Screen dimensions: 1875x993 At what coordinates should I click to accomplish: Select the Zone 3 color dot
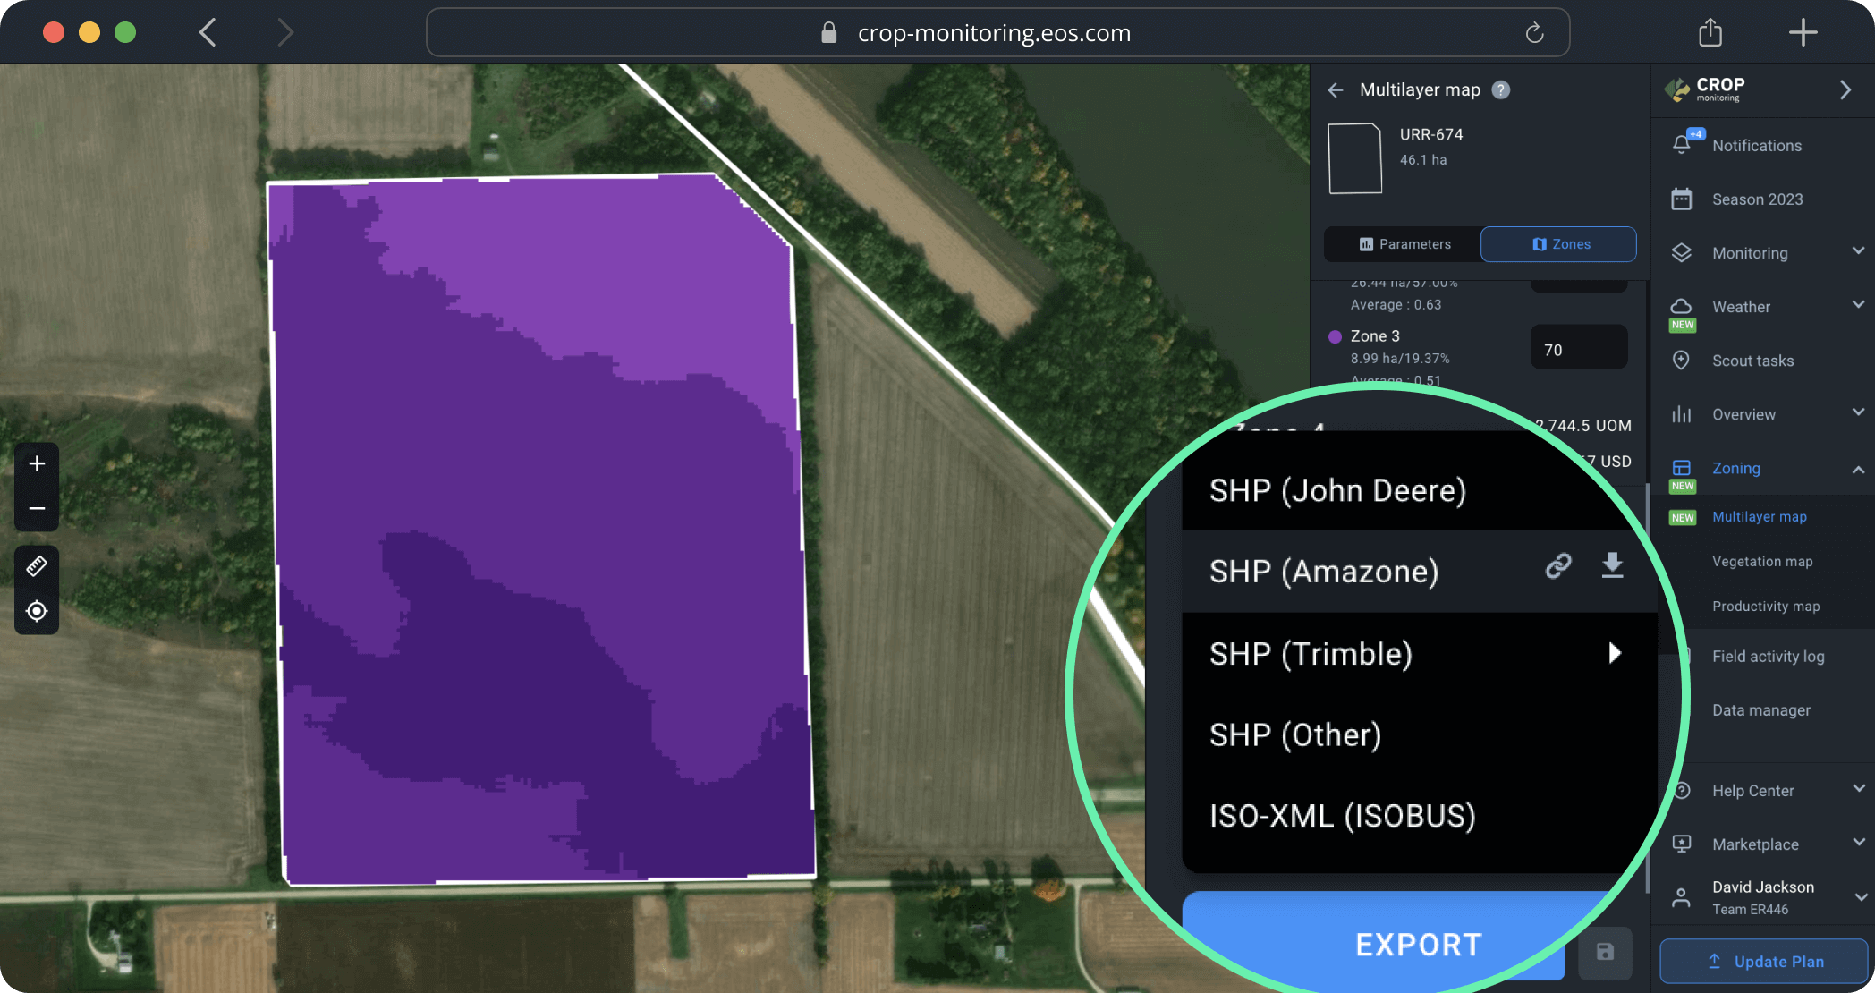click(1335, 336)
